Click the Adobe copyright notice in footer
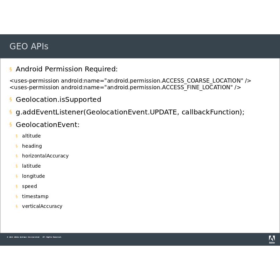Image resolution: width=280 pixels, height=280 pixels. click(34, 237)
